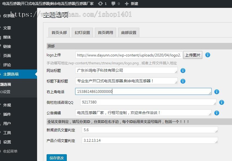This screenshot has height=161, width=232.
Task: Click the info icon beside logo上传 field
Action: pos(207,55)
